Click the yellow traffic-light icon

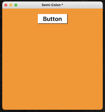(x=11, y=5)
